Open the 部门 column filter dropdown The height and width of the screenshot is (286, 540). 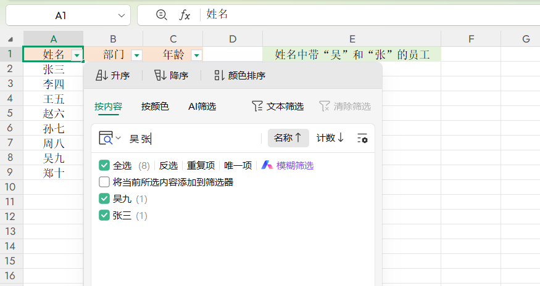pyautogui.click(x=137, y=55)
